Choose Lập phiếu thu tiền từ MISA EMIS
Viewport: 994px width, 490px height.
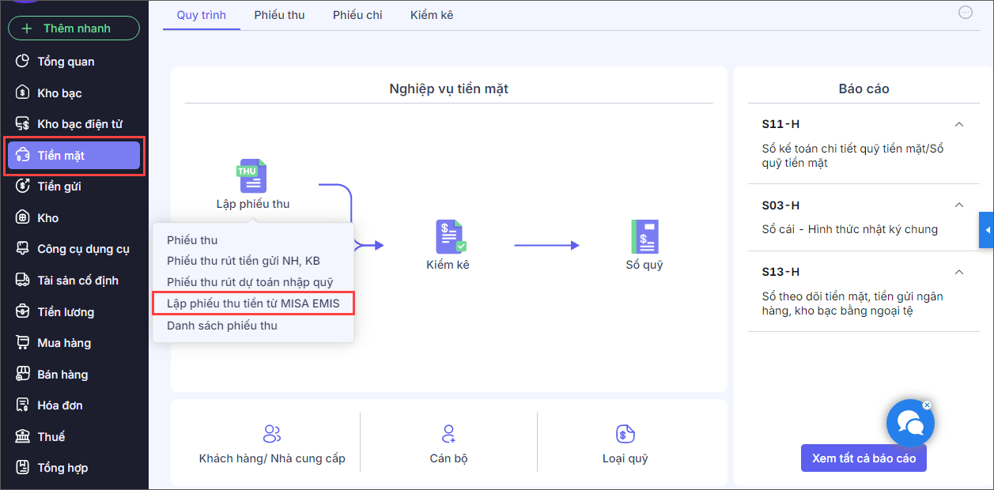[x=253, y=303]
